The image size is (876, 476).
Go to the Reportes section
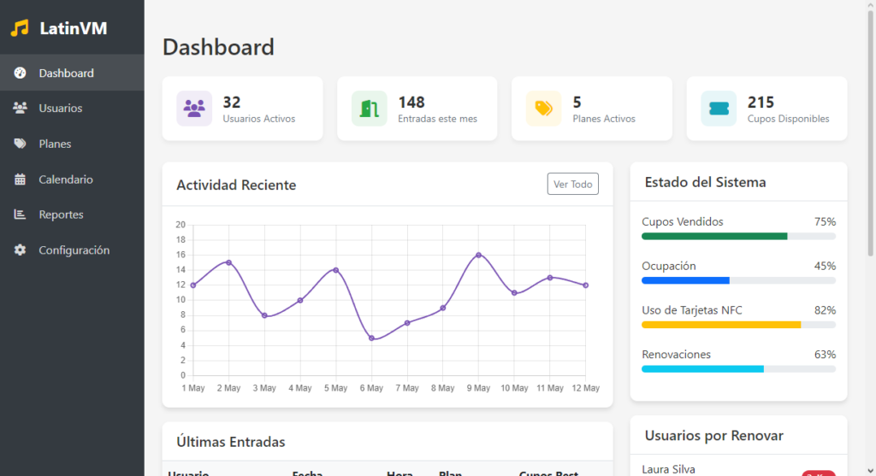click(x=61, y=214)
